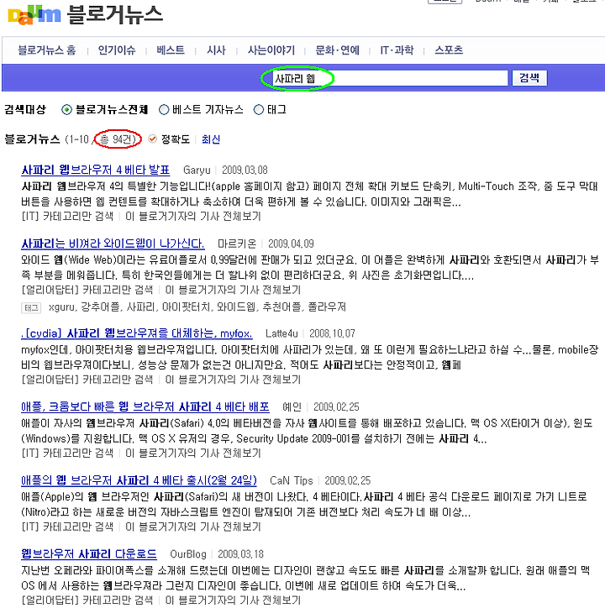Open 인기이슈 menu item
Image resolution: width=605 pixels, height=608 pixels.
point(117,50)
